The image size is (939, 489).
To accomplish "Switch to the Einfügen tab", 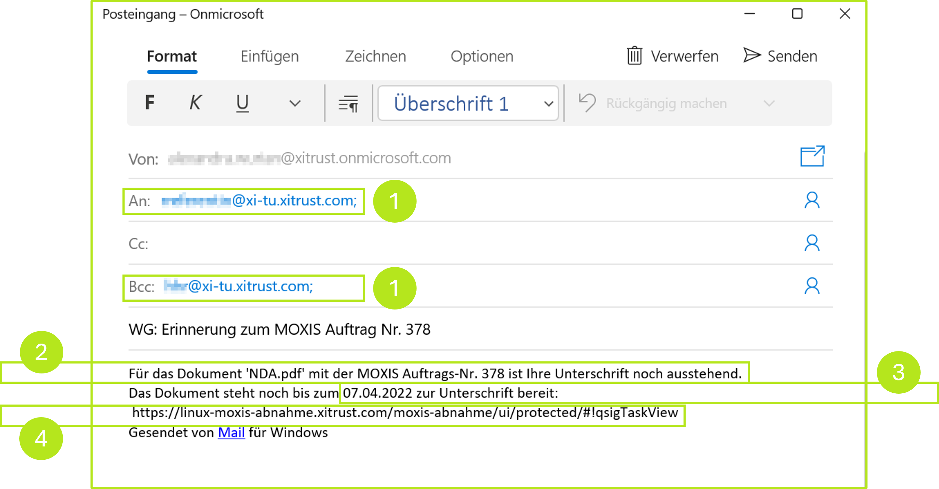I will 270,56.
